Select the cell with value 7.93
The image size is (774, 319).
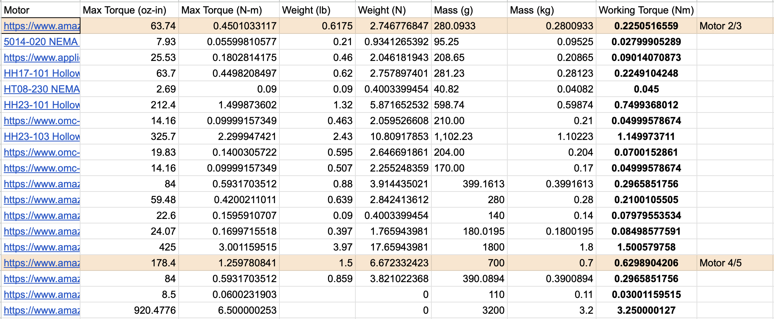click(129, 42)
